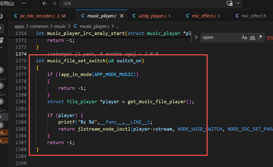Toggle Use Regular Expression in find widget
The height and width of the screenshot is (167, 273).
pos(260,37)
